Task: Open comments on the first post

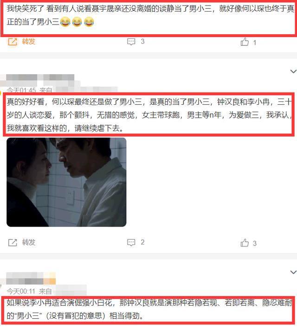Action: click(x=131, y=42)
